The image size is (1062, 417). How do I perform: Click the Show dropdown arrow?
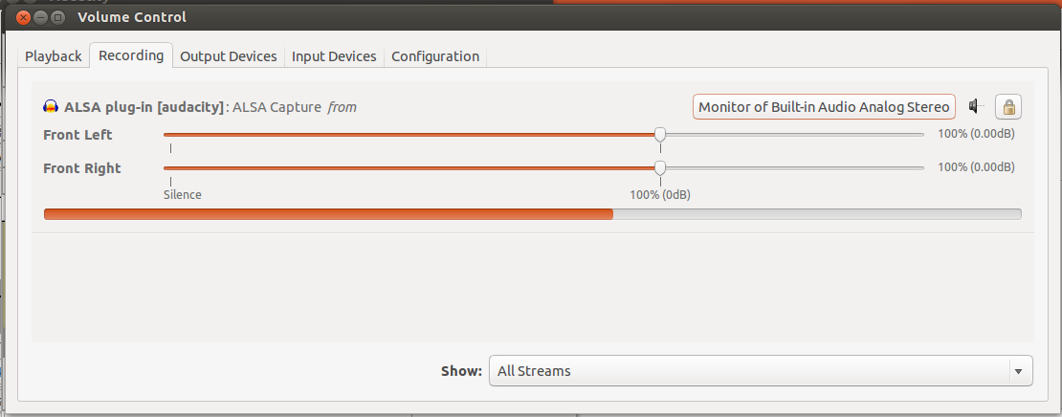pos(1018,371)
